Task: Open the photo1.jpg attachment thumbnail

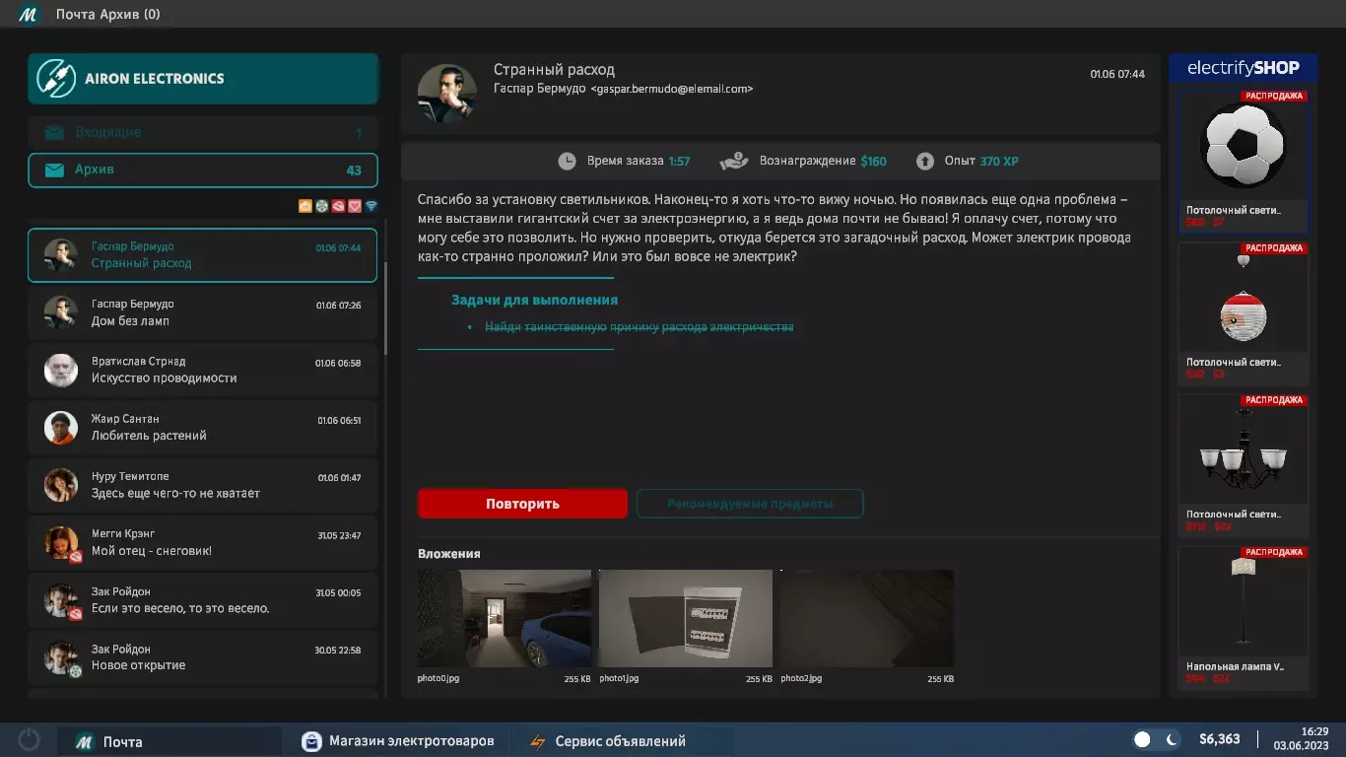Action: tap(686, 618)
